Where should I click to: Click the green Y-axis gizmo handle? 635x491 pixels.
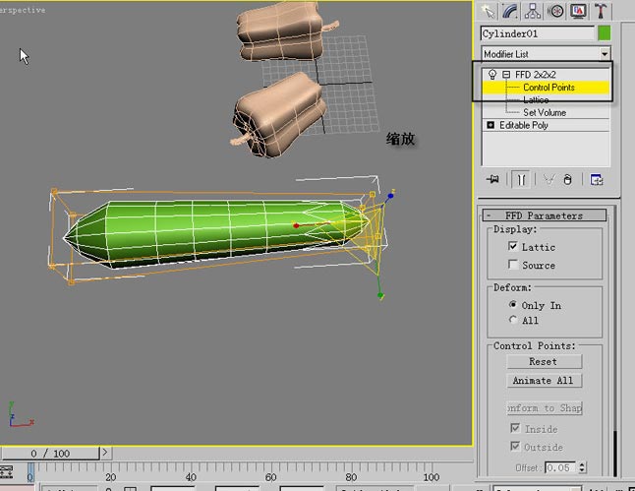[x=380, y=295]
